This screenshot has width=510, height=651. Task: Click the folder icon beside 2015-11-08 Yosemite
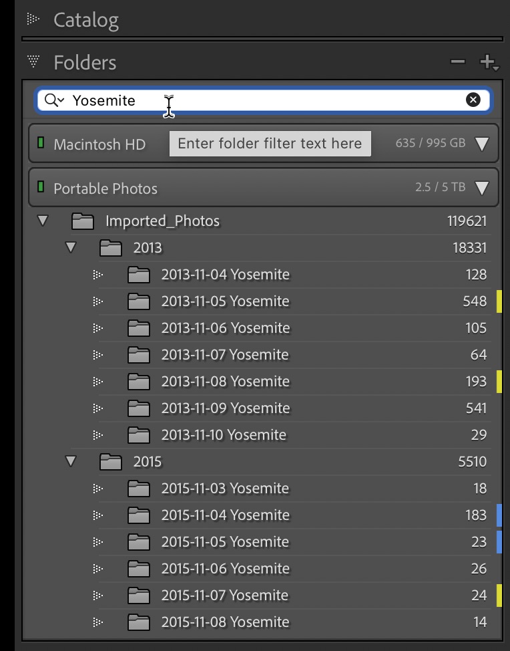(x=139, y=622)
